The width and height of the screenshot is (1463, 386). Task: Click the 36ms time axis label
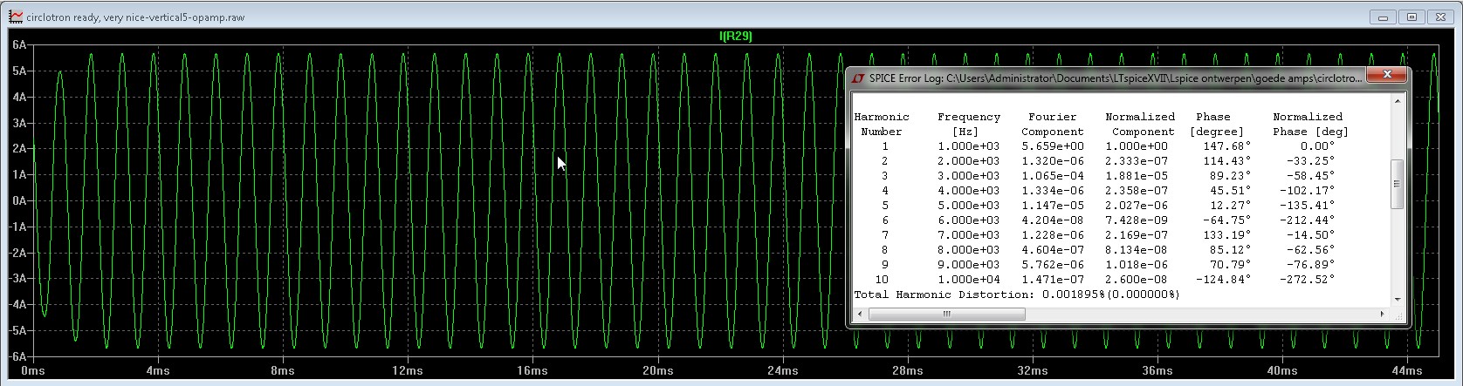pos(1157,370)
